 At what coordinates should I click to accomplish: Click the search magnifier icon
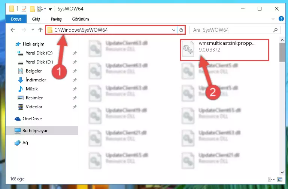(x=275, y=30)
